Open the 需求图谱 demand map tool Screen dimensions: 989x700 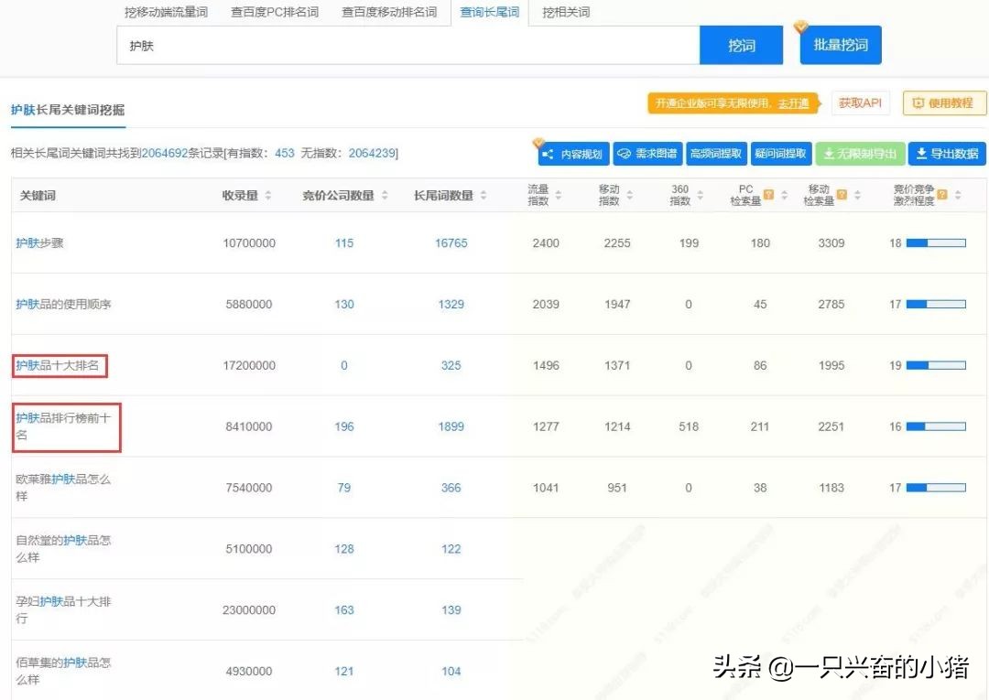point(647,153)
